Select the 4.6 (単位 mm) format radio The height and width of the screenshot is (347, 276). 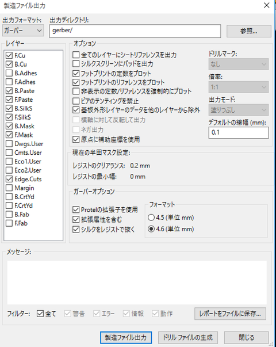151,228
